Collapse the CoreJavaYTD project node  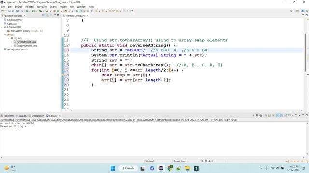[2, 27]
